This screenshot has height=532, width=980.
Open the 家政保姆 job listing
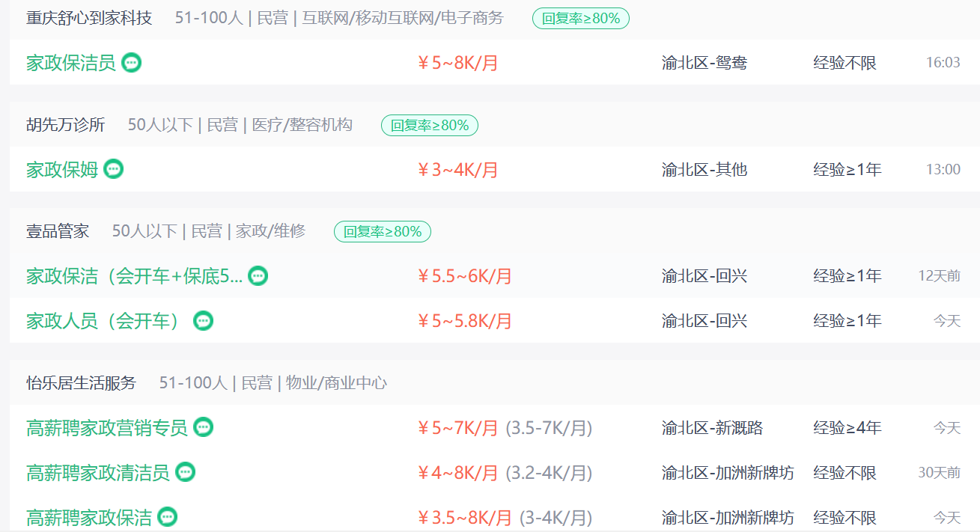coord(62,170)
